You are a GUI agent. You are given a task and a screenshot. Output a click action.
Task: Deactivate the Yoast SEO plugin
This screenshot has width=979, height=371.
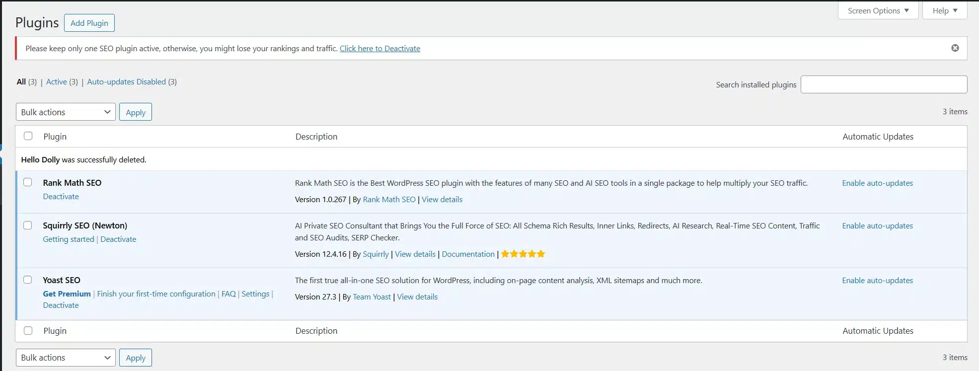tap(61, 305)
